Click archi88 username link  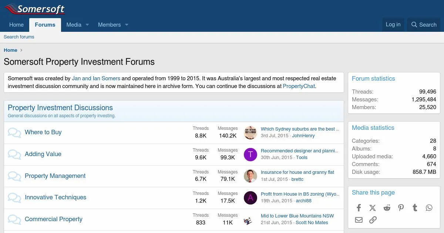[x=303, y=201]
